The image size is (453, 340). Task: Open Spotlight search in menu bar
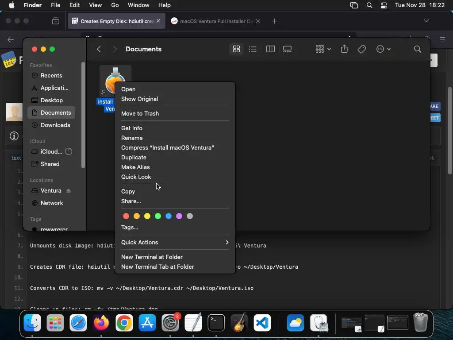point(369,5)
